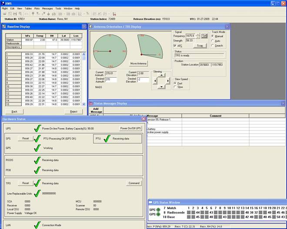
Task: Open the Flight menu
Action: (x=4, y=8)
